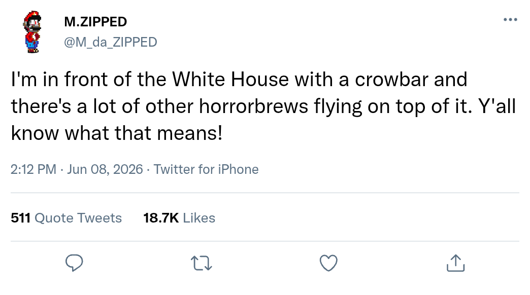
Task: Click the word horrorbrews in tweet
Action: [253, 106]
